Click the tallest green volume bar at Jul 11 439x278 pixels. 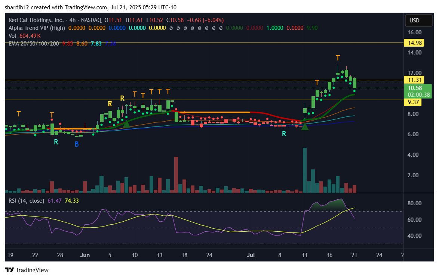(x=305, y=170)
